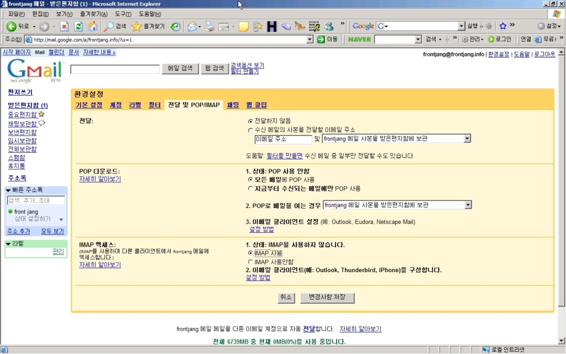Viewport: 566px width, 354px height.
Task: Open the magnifier Search (검색) toolbar button
Action: [x=115, y=27]
